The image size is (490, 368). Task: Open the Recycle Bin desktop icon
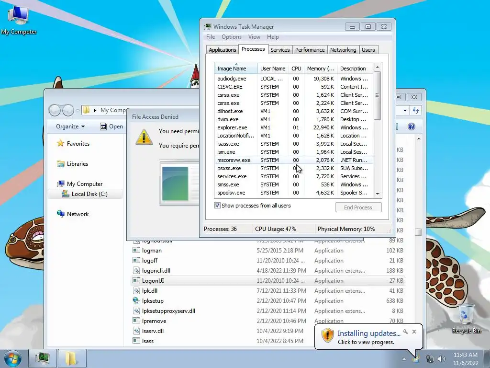[x=466, y=318]
